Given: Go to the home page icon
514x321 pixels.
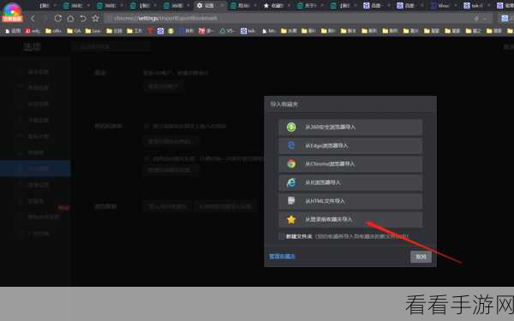Looking at the screenshot, I should pos(70,18).
